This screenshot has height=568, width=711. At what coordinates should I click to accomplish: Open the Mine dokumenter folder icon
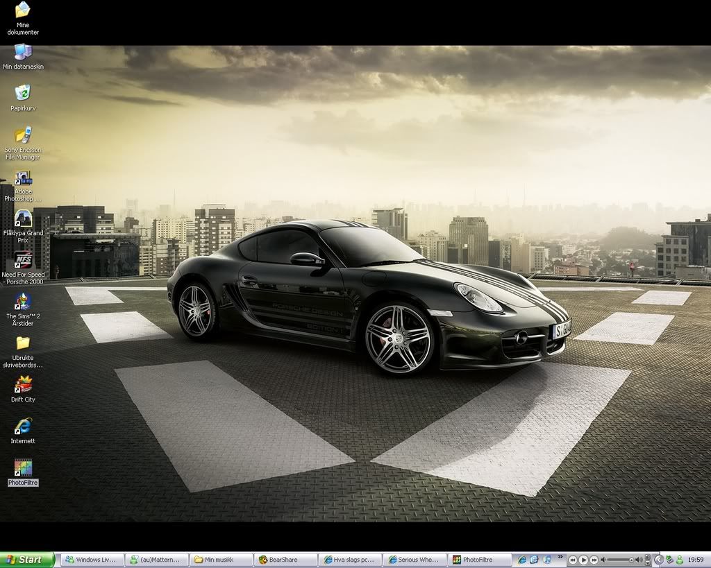click(23, 11)
